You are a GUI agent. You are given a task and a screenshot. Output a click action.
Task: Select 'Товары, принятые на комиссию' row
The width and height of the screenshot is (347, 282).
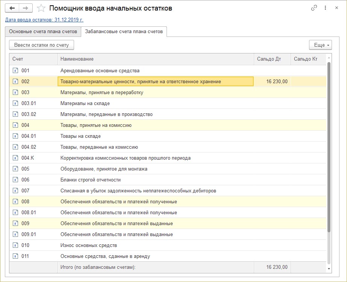tap(168, 125)
